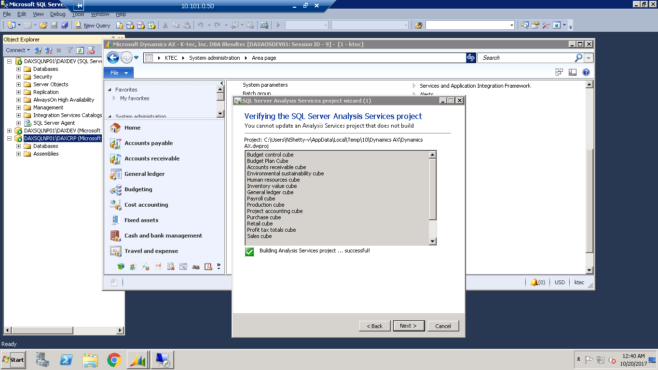Open the AX search options dropdown arrow
658x370 pixels.
[589, 58]
